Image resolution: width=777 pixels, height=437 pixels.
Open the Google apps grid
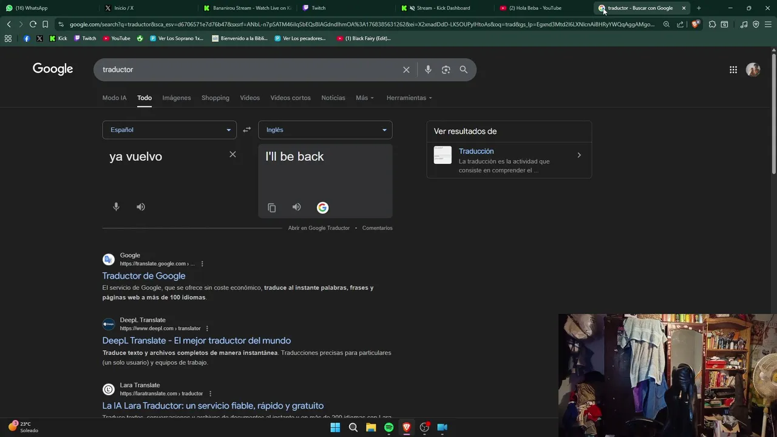(733, 70)
